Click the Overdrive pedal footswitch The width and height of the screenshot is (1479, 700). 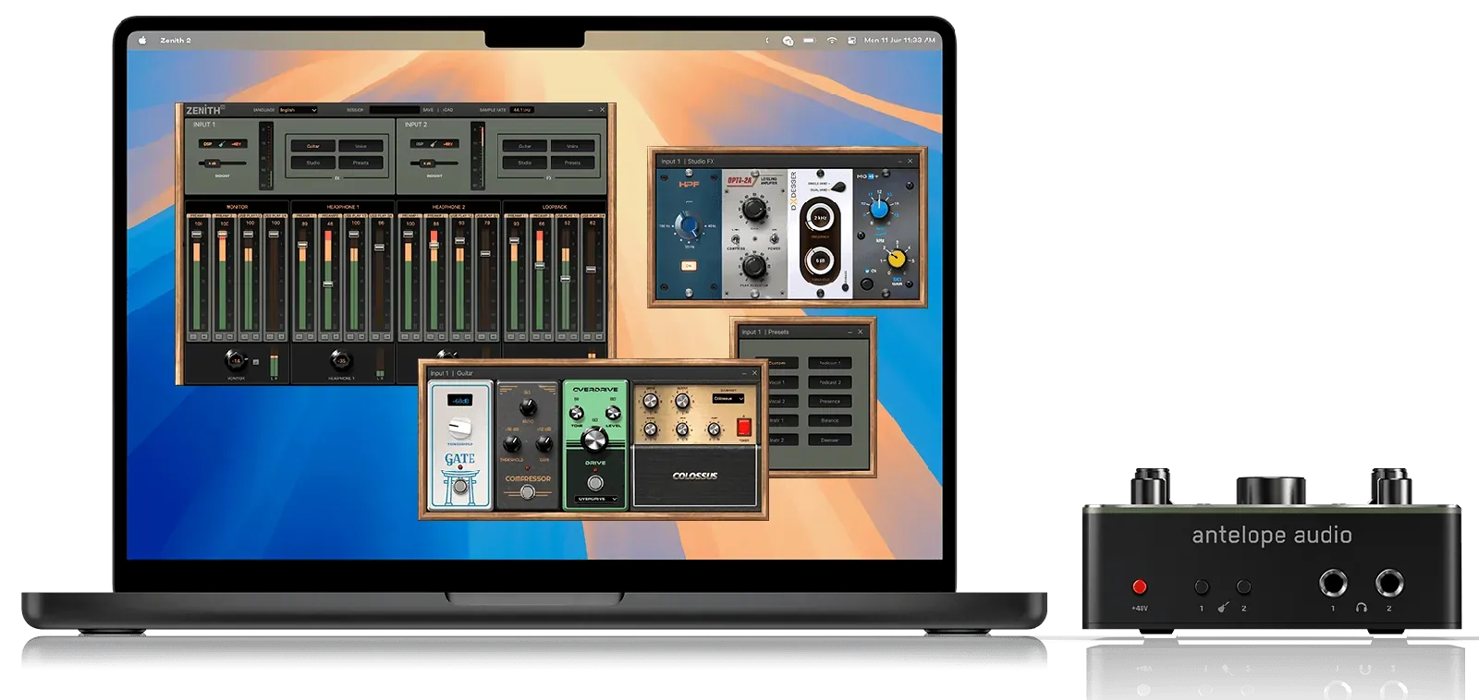click(x=595, y=483)
